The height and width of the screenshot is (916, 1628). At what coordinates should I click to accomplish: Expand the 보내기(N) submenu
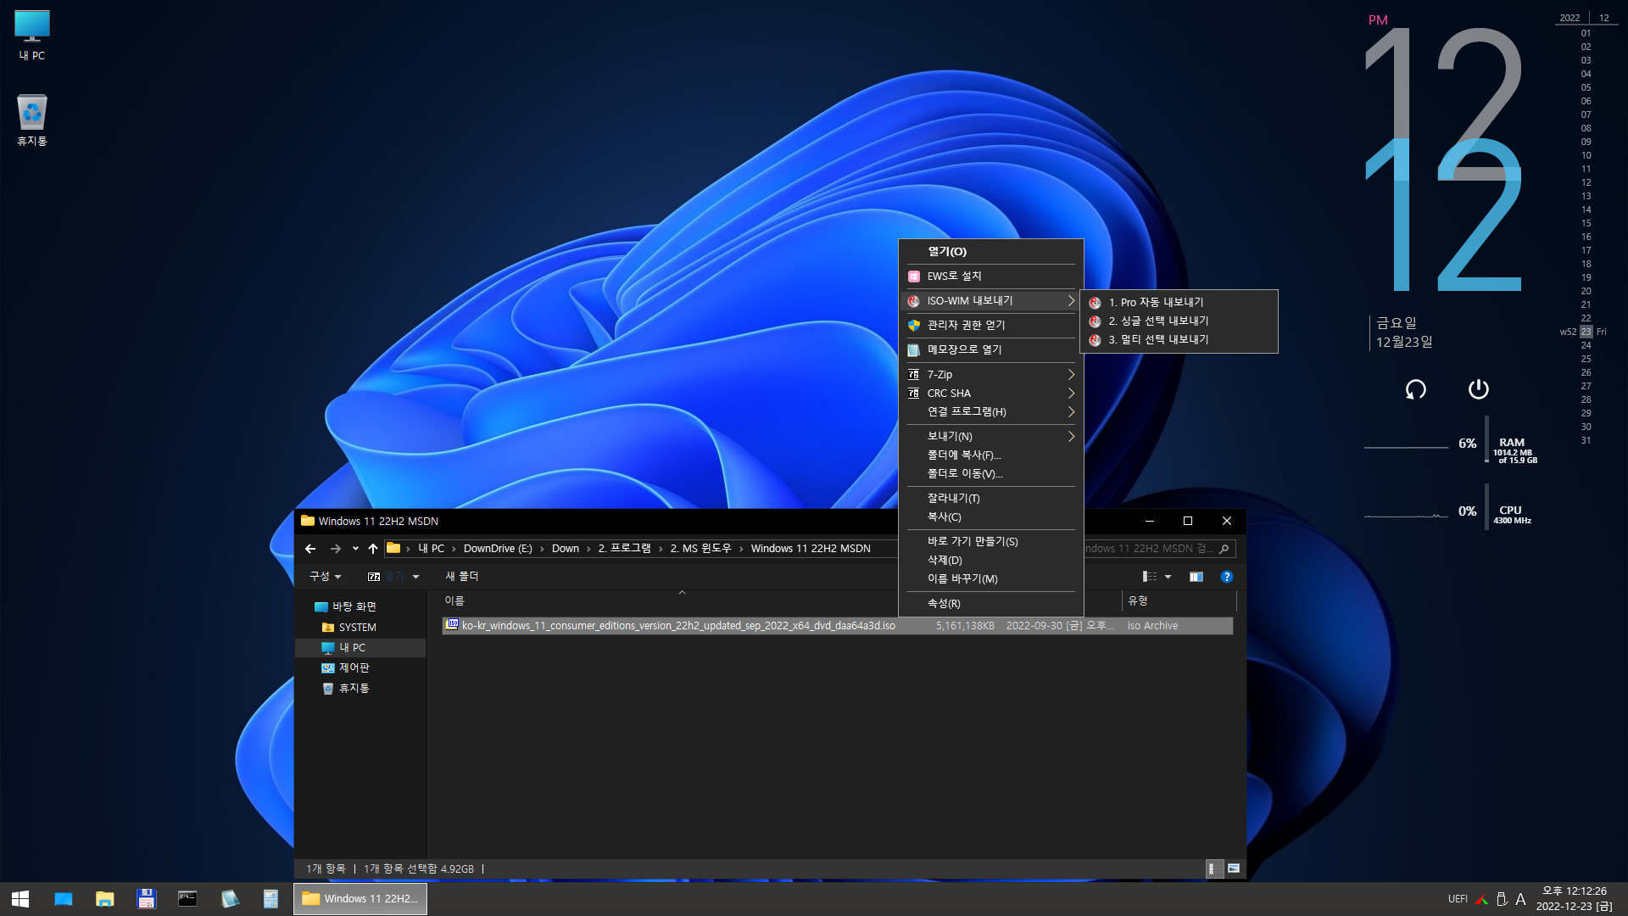(990, 437)
